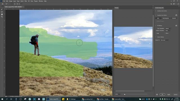Click the taskbar clock
Image resolution: width=180 pixels, height=101 pixels.
click(177, 99)
